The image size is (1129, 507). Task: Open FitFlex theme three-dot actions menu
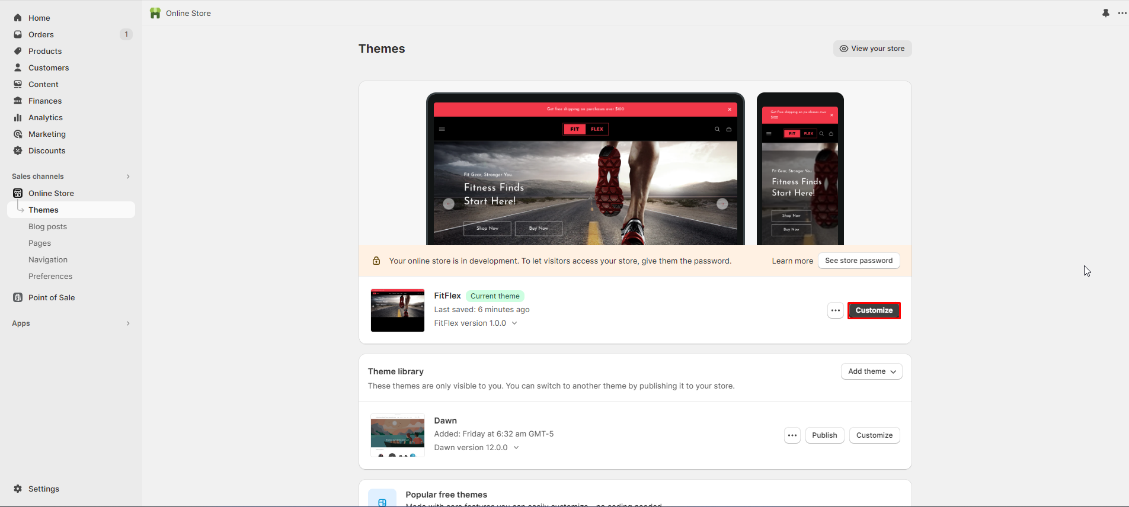[x=836, y=310]
